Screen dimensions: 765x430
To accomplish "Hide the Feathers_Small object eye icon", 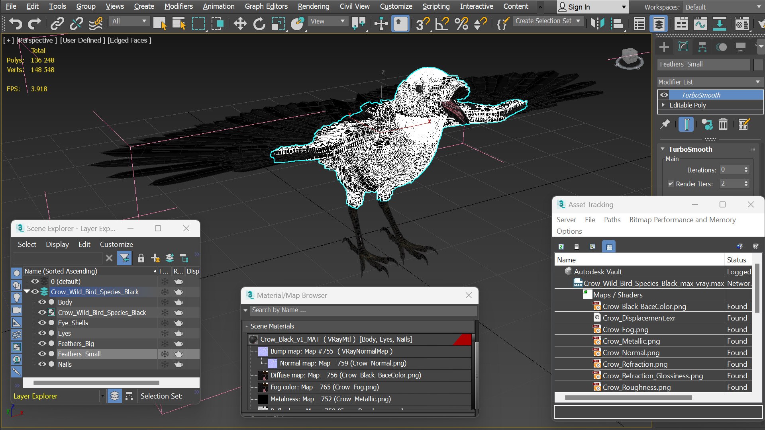I will [42, 354].
